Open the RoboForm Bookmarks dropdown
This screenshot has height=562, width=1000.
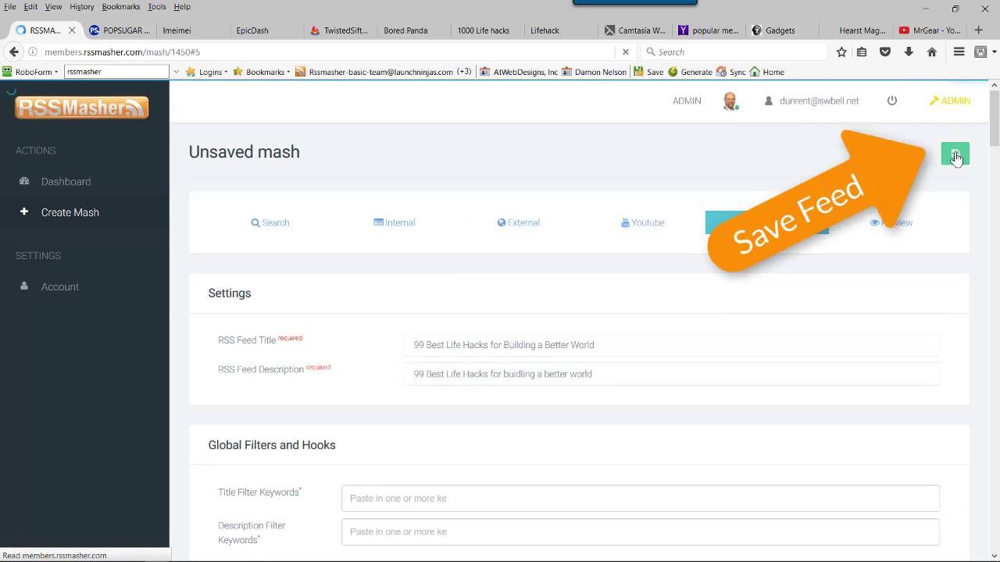point(262,72)
